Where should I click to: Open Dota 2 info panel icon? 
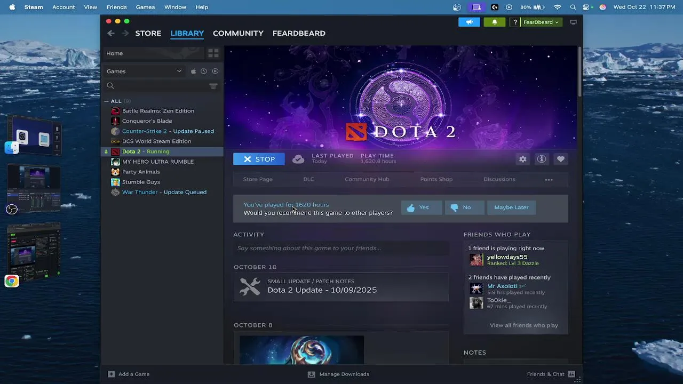[x=542, y=159]
